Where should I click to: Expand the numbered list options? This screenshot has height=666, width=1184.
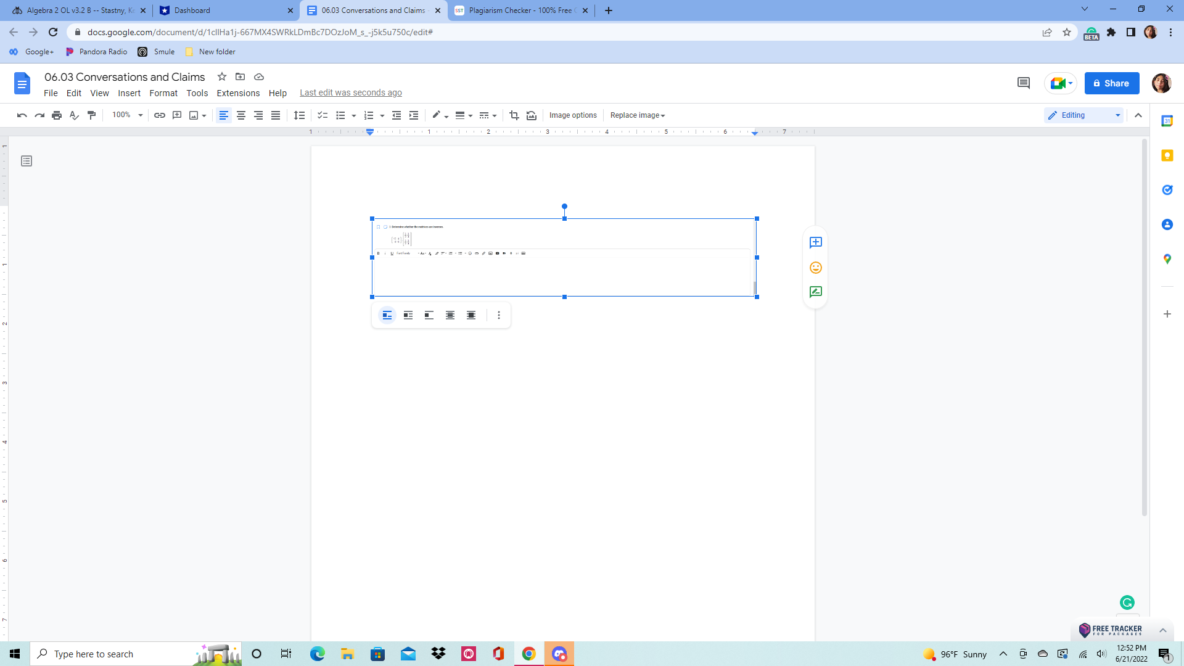pos(383,115)
